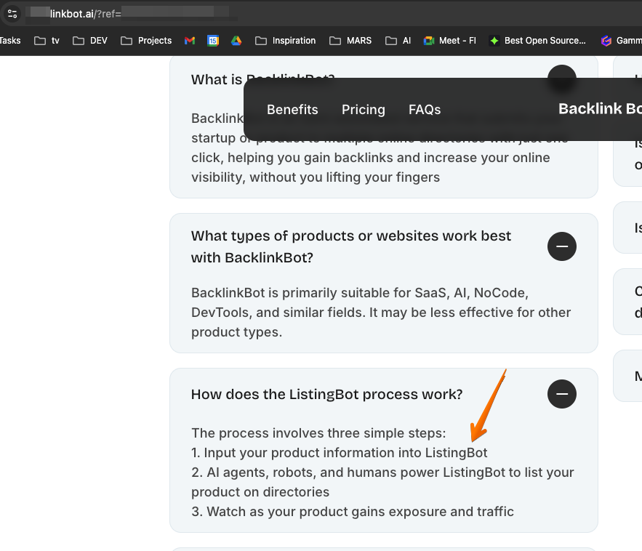
Task: Click step '2. AI agents, robots, and humans'
Action: coord(382,482)
